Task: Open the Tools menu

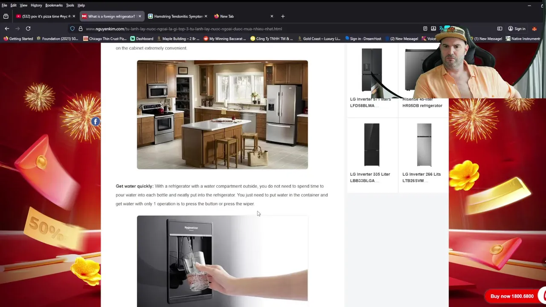Action: 70,5
